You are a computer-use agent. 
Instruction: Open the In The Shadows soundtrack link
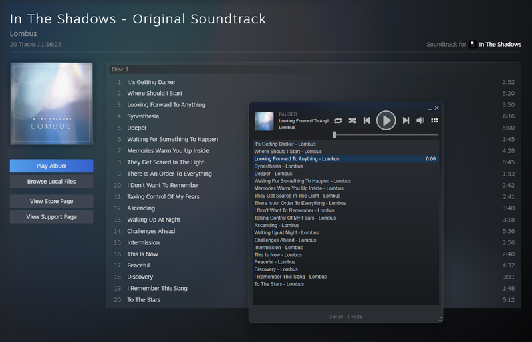500,44
